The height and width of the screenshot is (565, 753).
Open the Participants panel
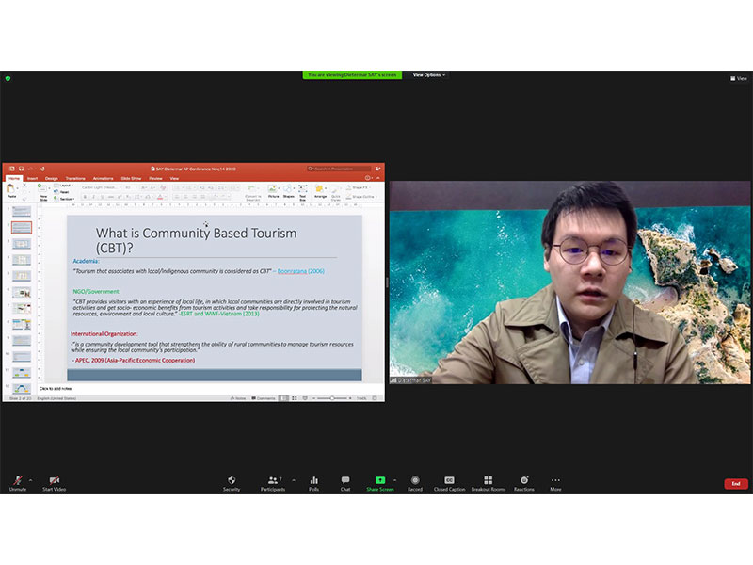point(273,481)
